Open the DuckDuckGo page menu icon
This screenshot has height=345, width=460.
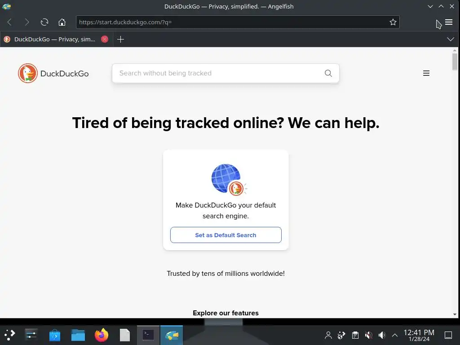tap(426, 73)
